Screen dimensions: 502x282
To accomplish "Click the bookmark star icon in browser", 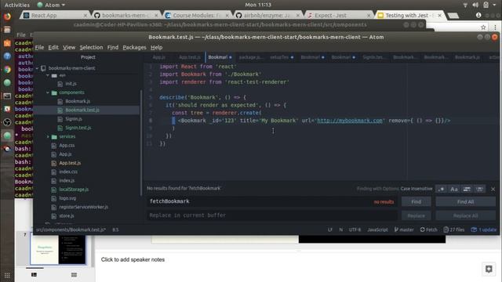I will pyautogui.click(x=483, y=27).
